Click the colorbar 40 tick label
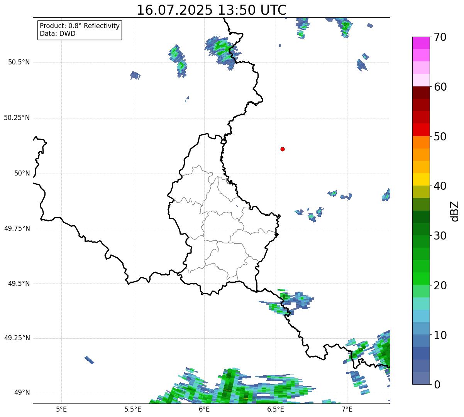 tap(440, 186)
